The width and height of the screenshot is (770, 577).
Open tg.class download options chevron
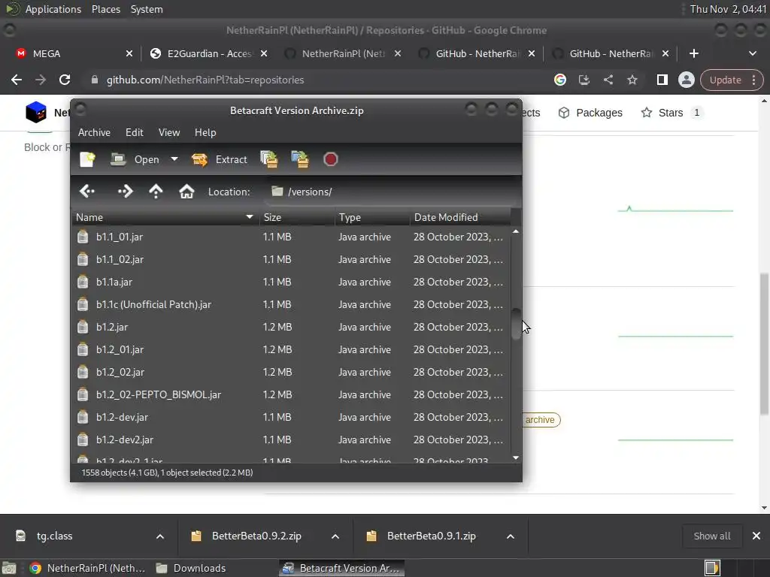click(160, 536)
